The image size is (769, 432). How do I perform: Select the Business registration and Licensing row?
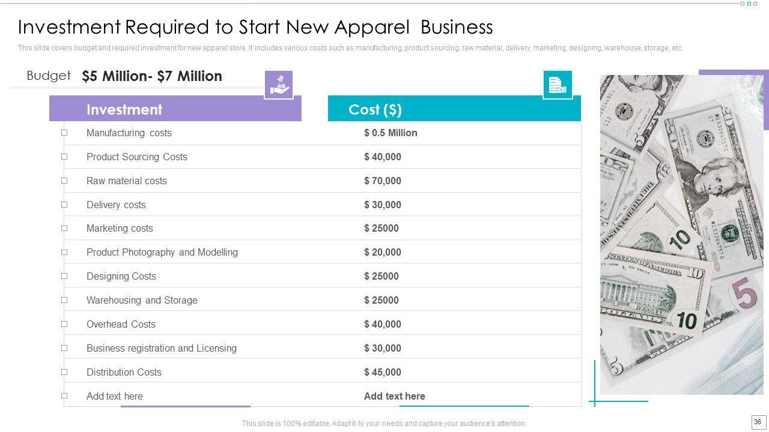pyautogui.click(x=162, y=348)
